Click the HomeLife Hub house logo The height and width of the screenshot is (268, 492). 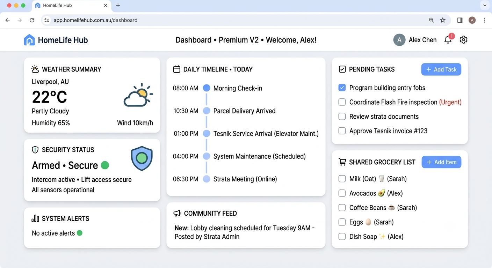pos(29,40)
